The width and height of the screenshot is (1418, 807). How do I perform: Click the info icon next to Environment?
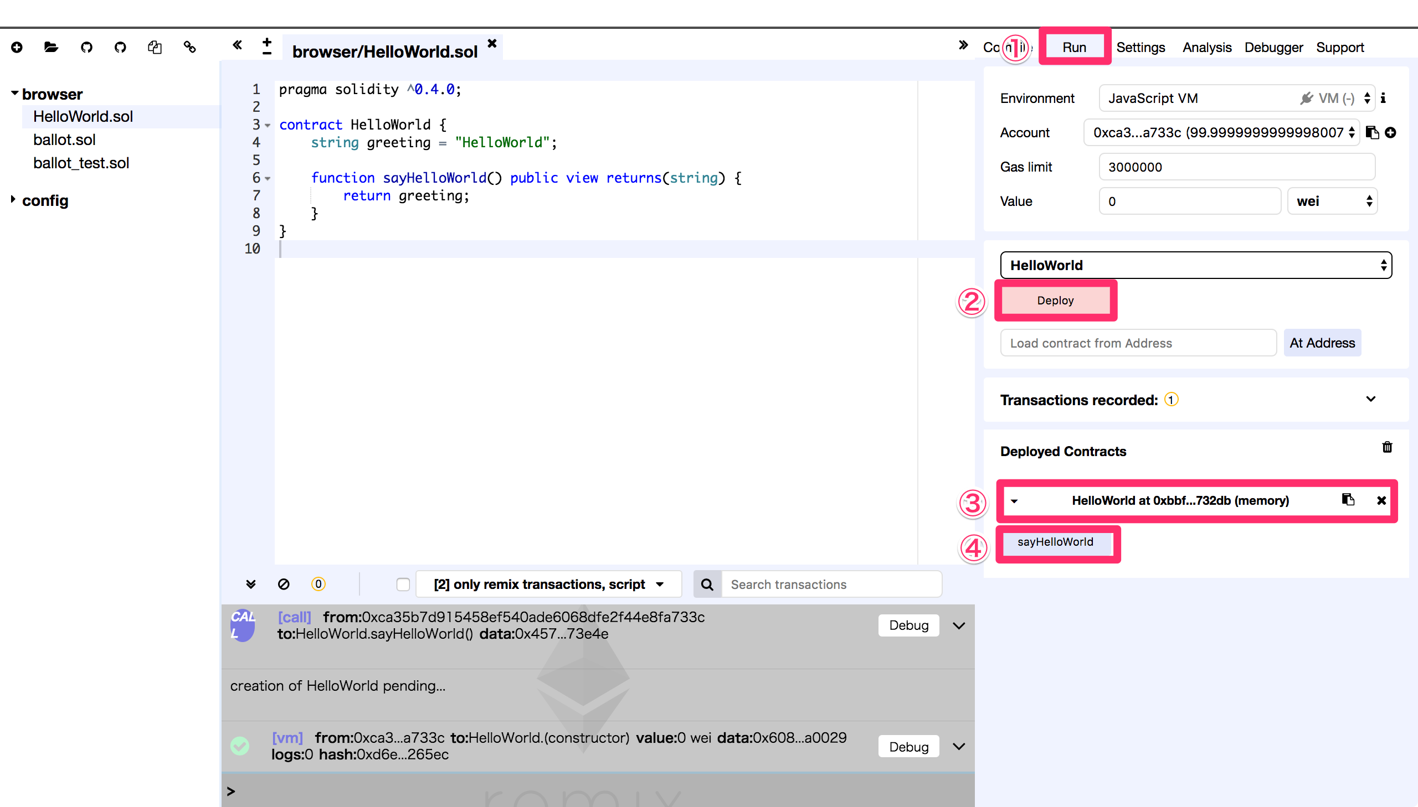(1383, 98)
